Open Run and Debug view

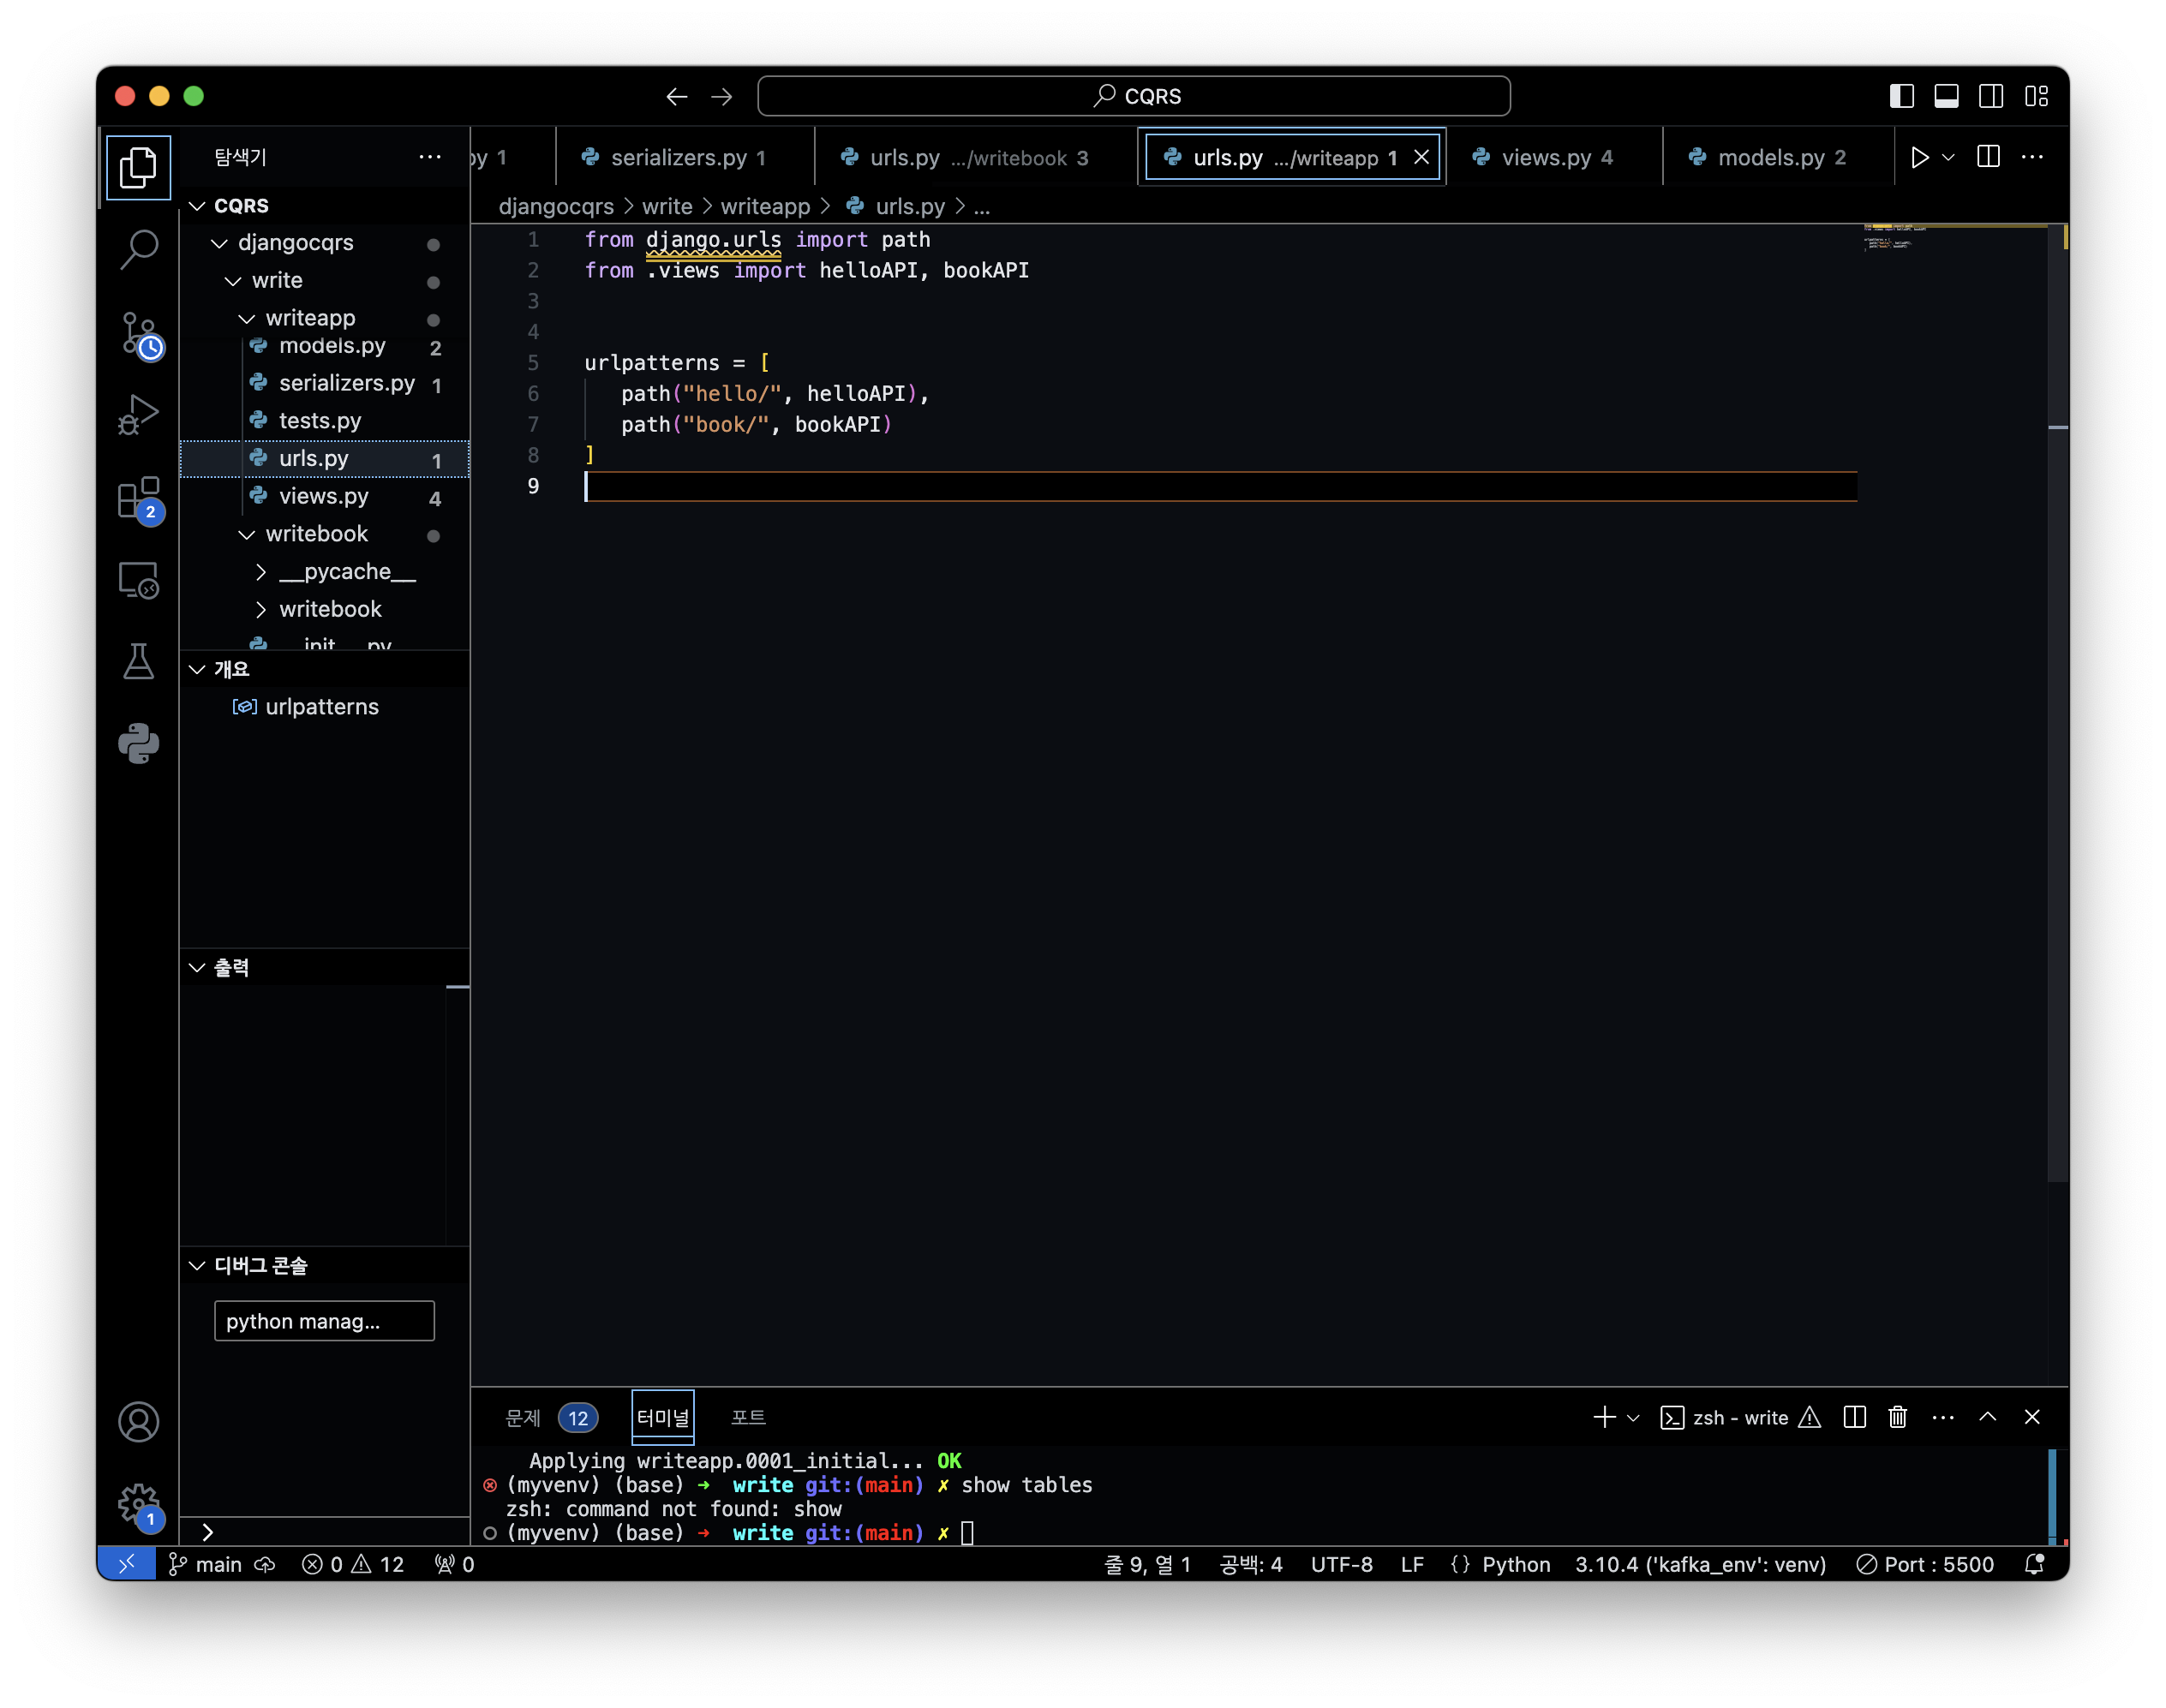click(x=139, y=414)
